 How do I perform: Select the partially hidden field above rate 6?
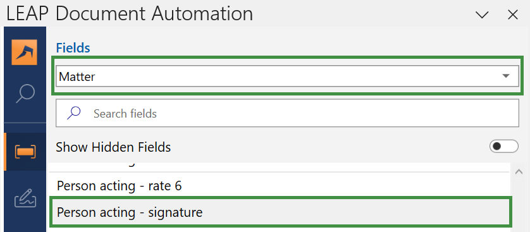coord(279,167)
